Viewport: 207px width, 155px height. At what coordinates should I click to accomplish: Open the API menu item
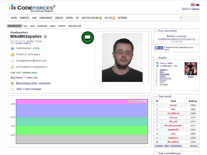(77, 18)
